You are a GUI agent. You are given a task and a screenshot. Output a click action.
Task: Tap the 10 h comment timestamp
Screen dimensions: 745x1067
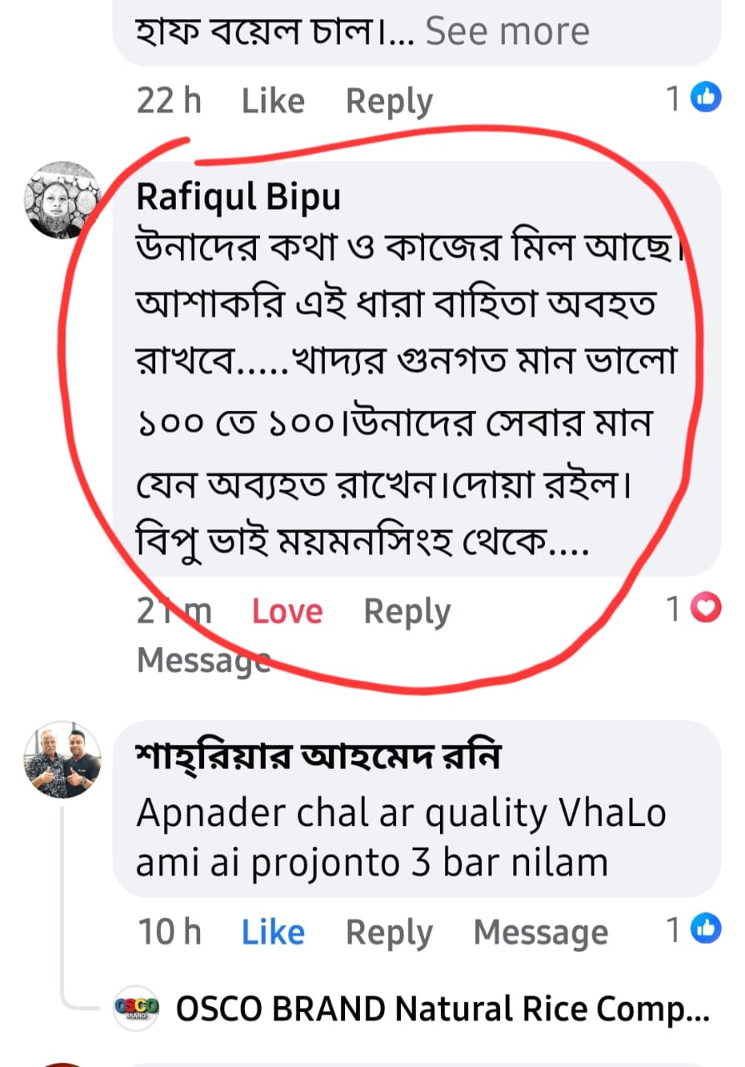(169, 932)
